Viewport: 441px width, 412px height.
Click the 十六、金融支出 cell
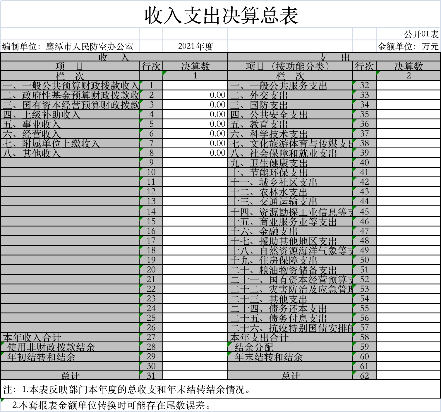click(290, 231)
